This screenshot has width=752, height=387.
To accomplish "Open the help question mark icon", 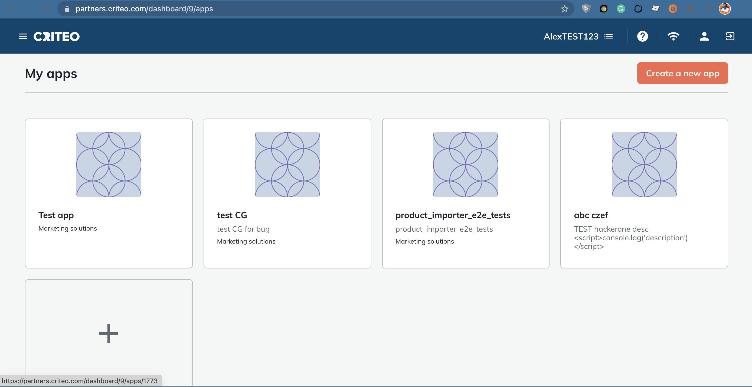I will pyautogui.click(x=642, y=37).
